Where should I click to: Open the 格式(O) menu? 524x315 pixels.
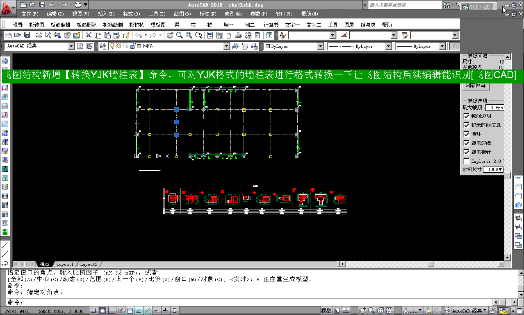pos(131,14)
